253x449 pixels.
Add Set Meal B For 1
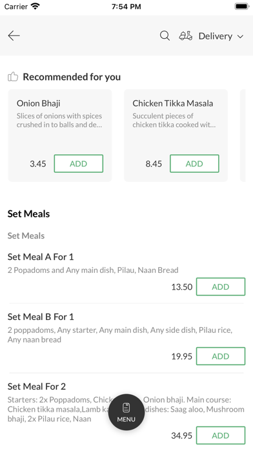click(x=221, y=356)
